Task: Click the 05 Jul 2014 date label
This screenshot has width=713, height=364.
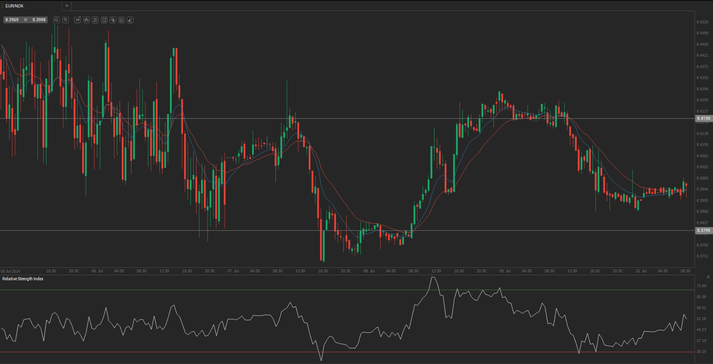Action: pos(10,271)
